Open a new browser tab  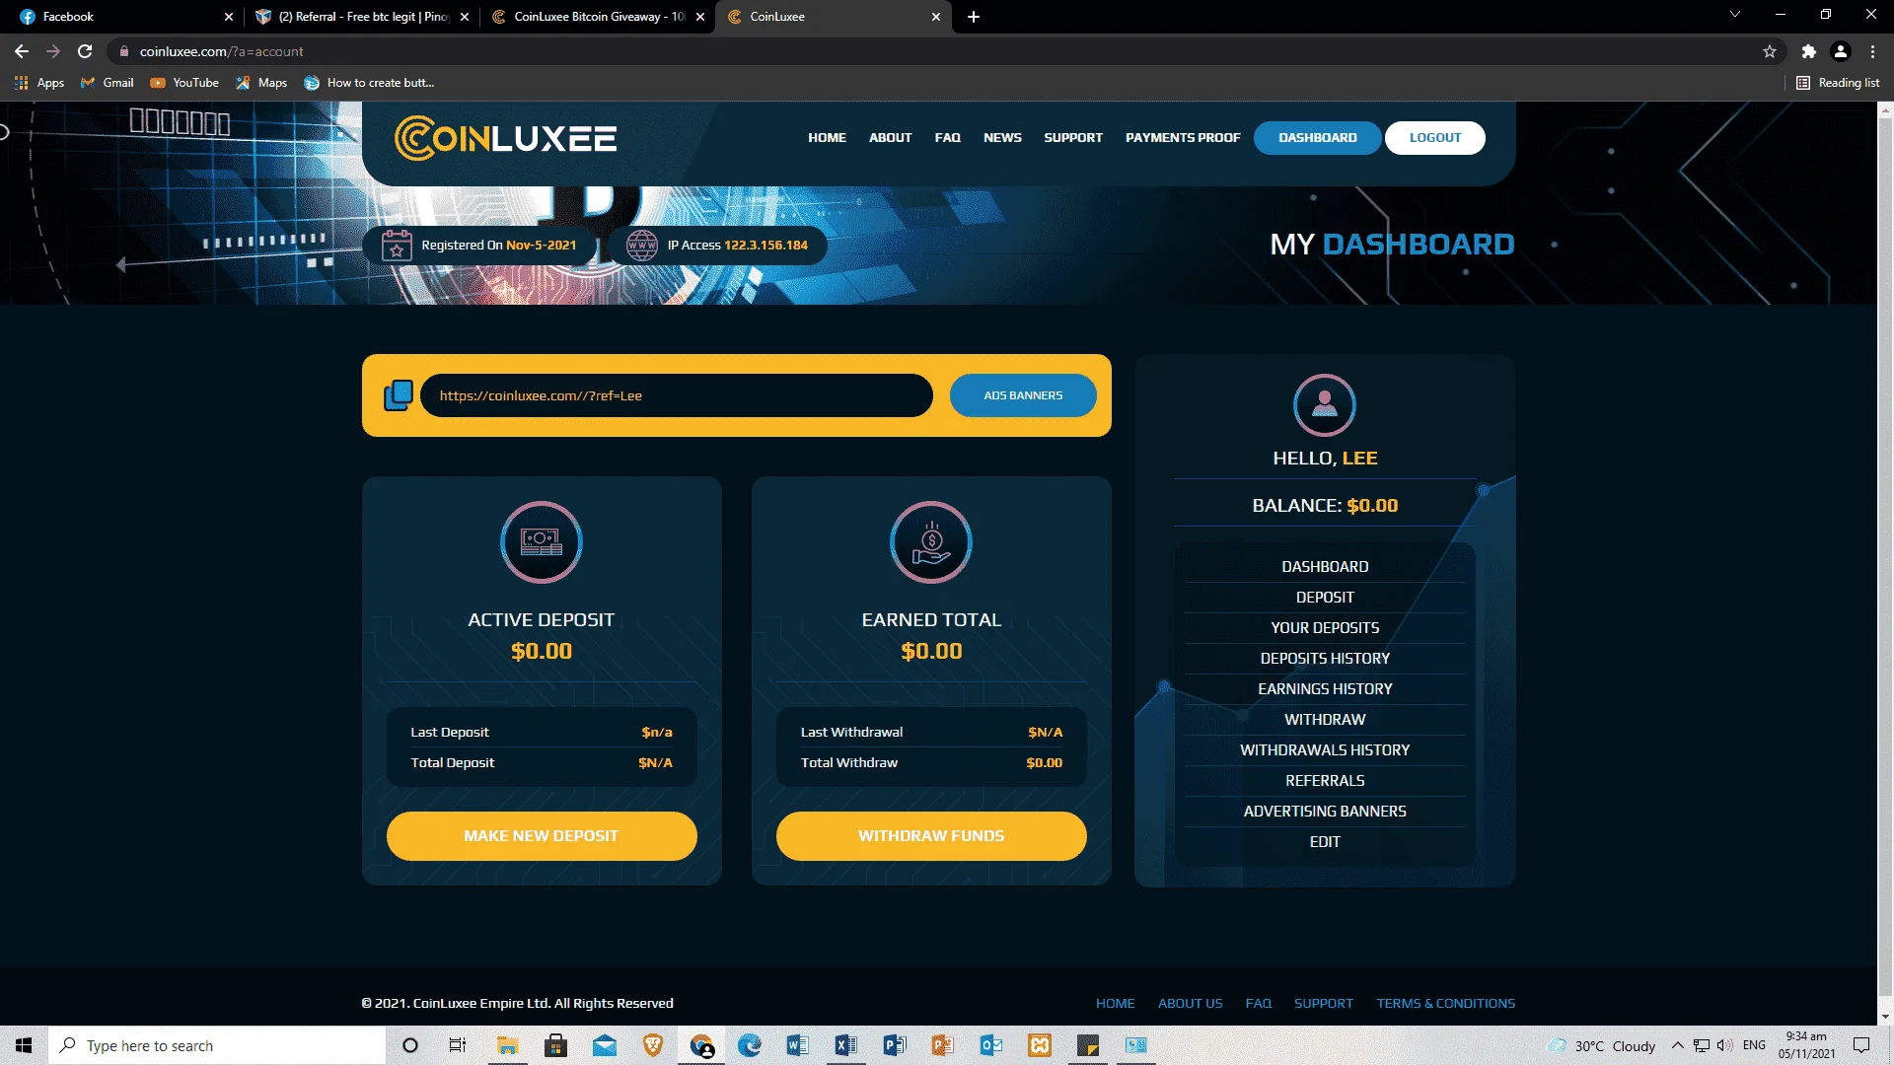[x=974, y=17]
